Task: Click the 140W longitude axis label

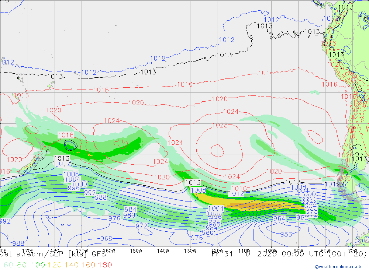Action: tap(163, 250)
